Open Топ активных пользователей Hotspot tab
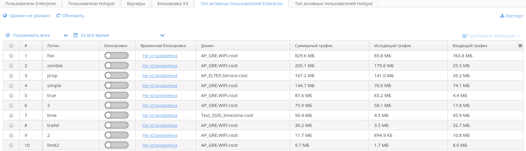526x151 pixels. pyautogui.click(x=334, y=4)
